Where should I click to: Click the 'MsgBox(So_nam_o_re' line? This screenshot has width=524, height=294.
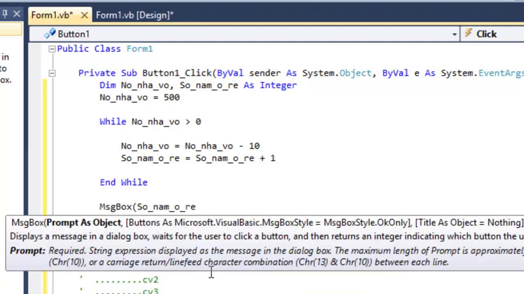pyautogui.click(x=147, y=207)
